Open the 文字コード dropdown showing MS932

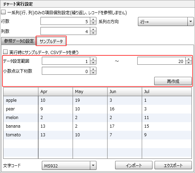(69, 165)
